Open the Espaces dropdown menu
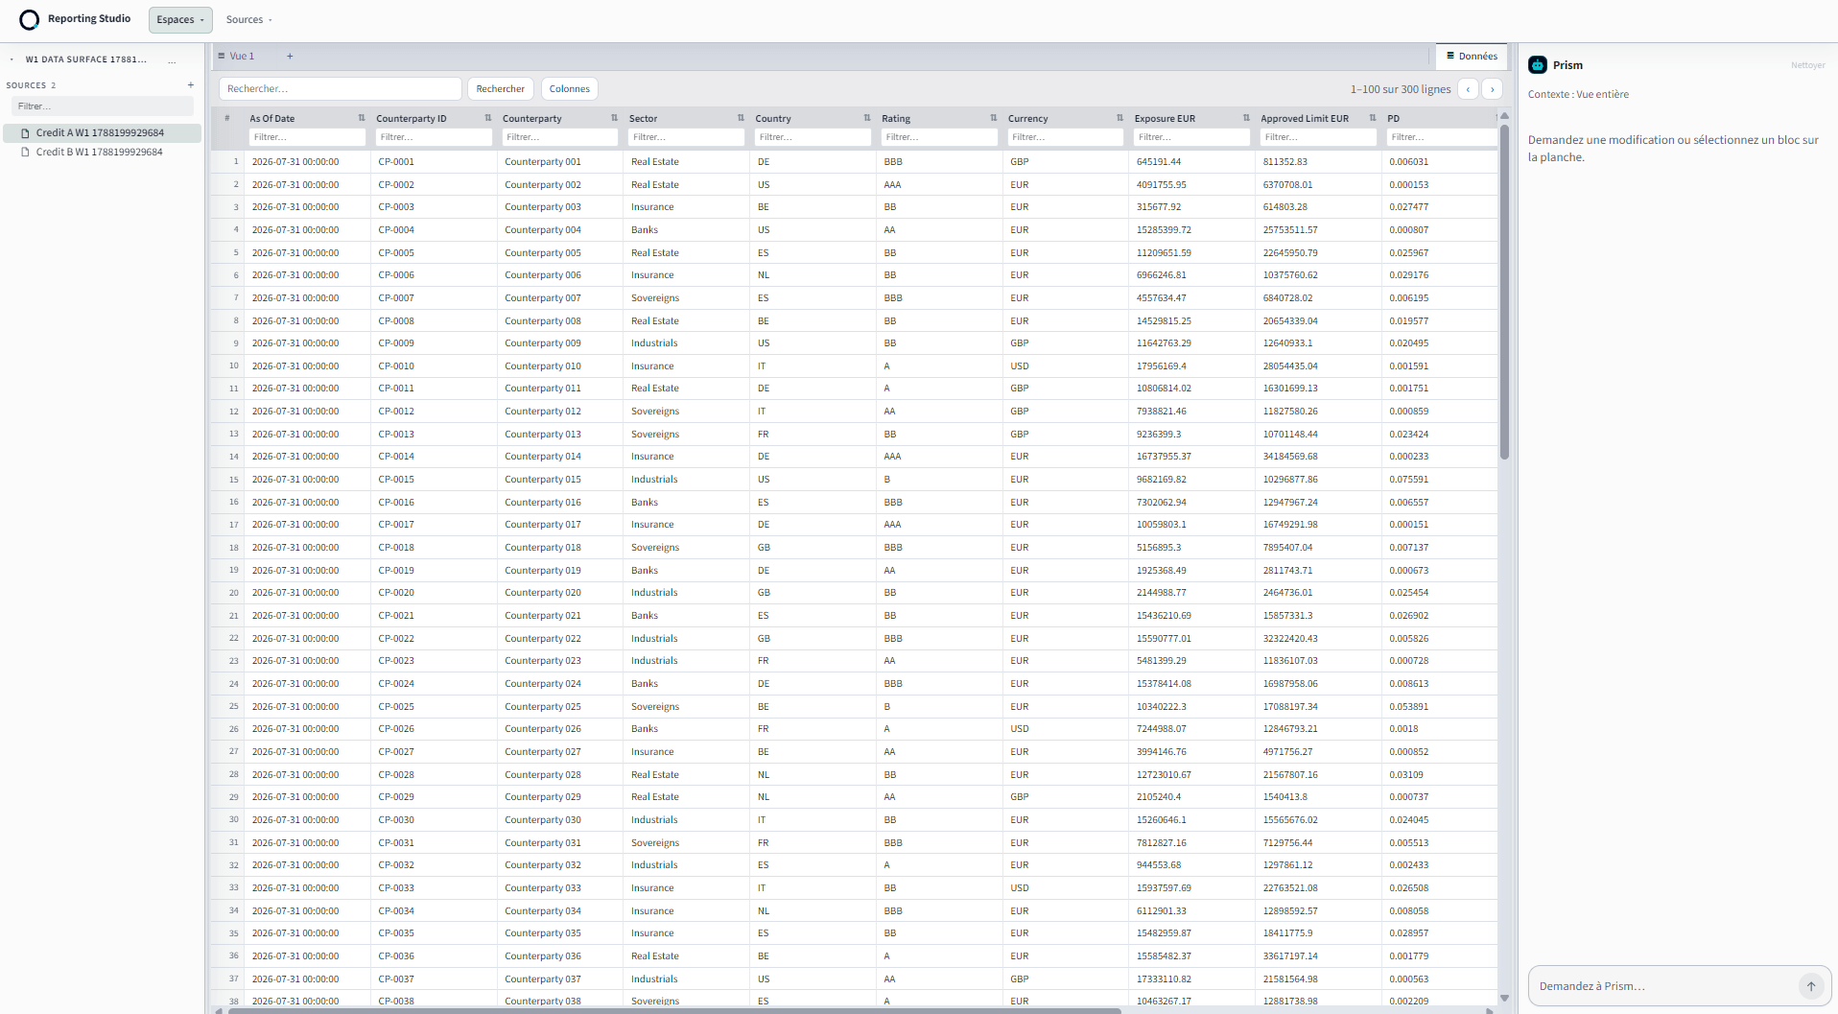Viewport: 1838px width, 1014px height. tap(180, 19)
